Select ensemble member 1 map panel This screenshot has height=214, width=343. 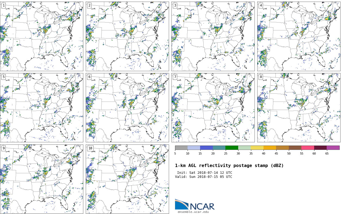point(42,36)
